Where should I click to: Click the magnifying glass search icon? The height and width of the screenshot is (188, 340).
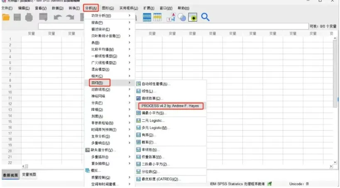coord(205,17)
